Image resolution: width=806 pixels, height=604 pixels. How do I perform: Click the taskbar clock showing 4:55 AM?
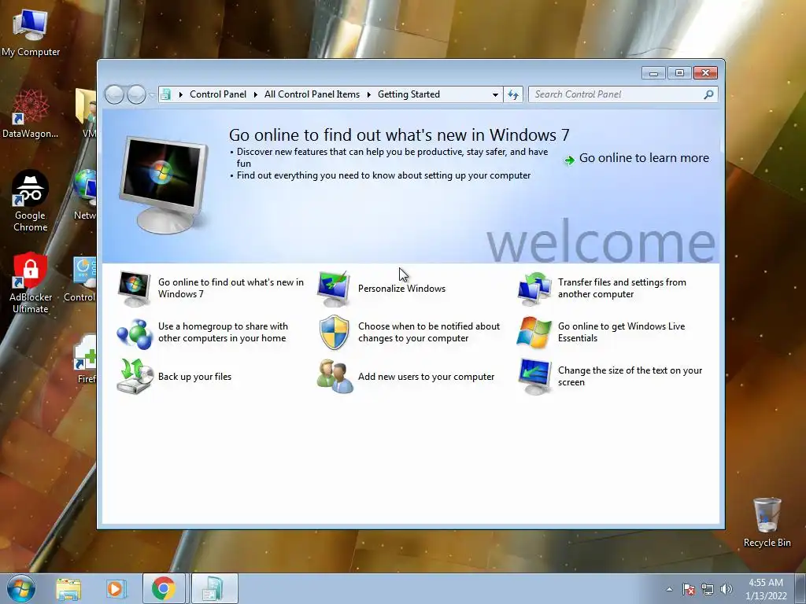pos(766,589)
